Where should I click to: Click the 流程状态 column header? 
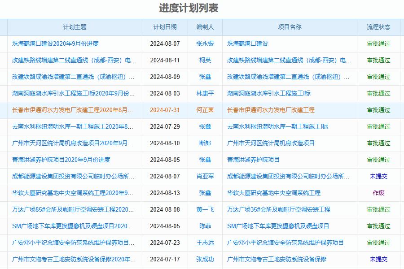pos(378,27)
